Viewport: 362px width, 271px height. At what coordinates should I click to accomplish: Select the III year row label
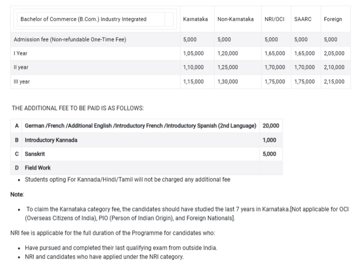[x=22, y=81]
